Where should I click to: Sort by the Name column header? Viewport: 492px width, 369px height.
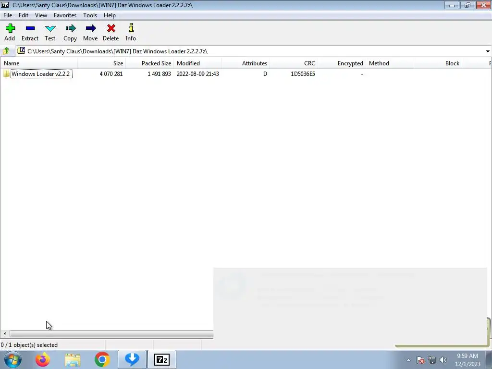click(39, 63)
